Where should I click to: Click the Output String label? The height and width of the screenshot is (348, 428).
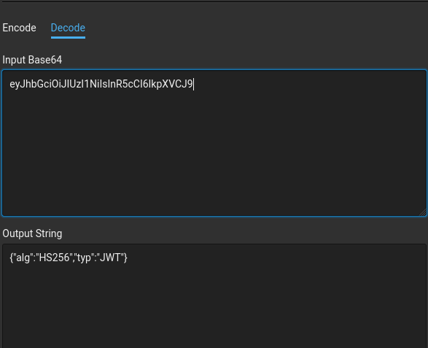pyautogui.click(x=32, y=233)
